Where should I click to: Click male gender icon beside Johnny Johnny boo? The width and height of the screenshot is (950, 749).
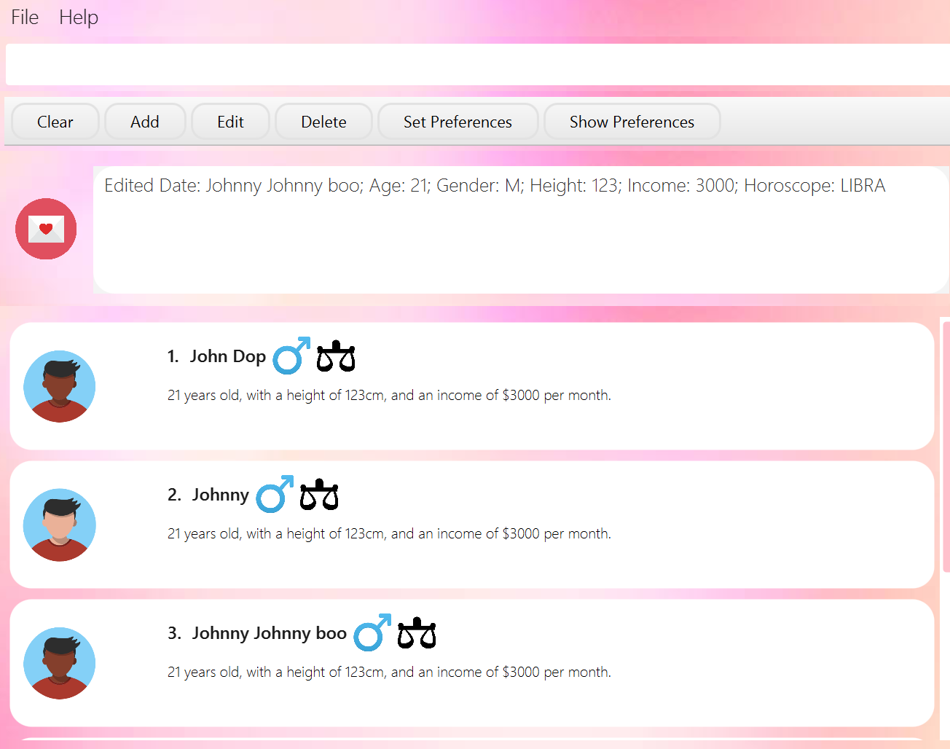[372, 632]
